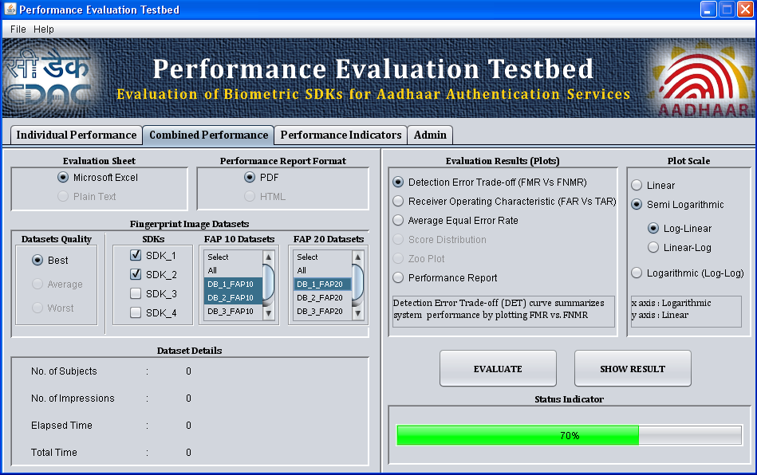Choose the Logarithmic (Log-Log) plot scale

[637, 273]
